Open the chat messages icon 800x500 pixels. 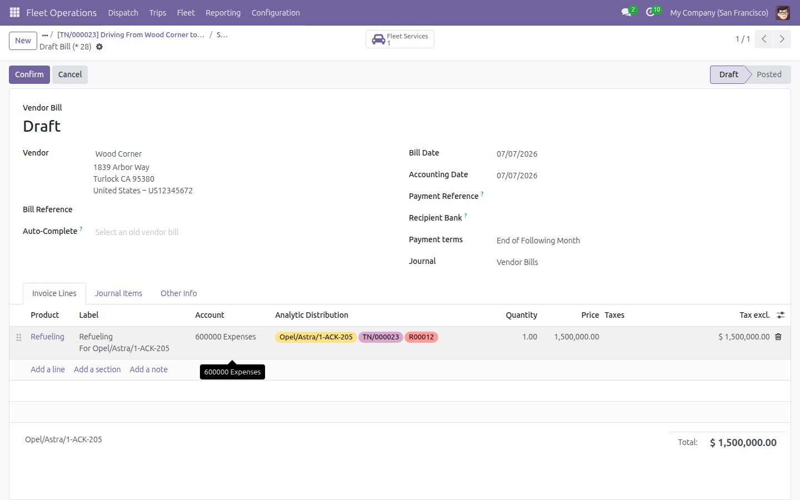[x=627, y=12]
